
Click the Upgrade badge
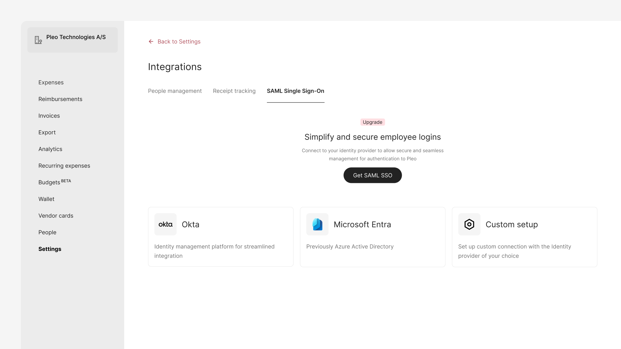(x=372, y=122)
